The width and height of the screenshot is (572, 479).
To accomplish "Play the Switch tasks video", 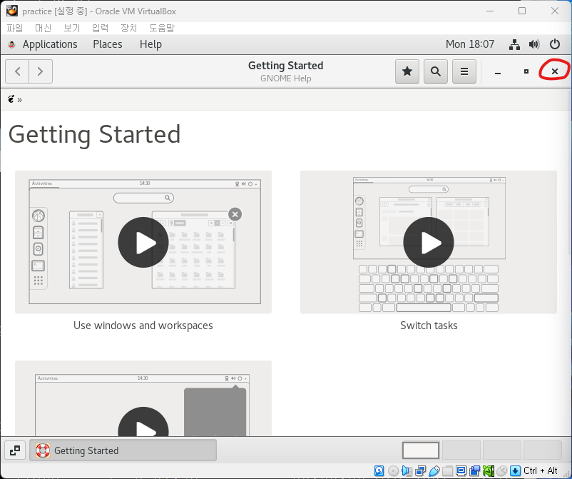I will coord(429,243).
